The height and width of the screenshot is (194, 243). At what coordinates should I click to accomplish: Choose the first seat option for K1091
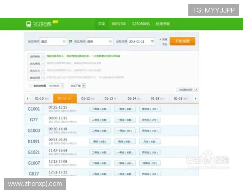pyautogui.click(x=100, y=141)
